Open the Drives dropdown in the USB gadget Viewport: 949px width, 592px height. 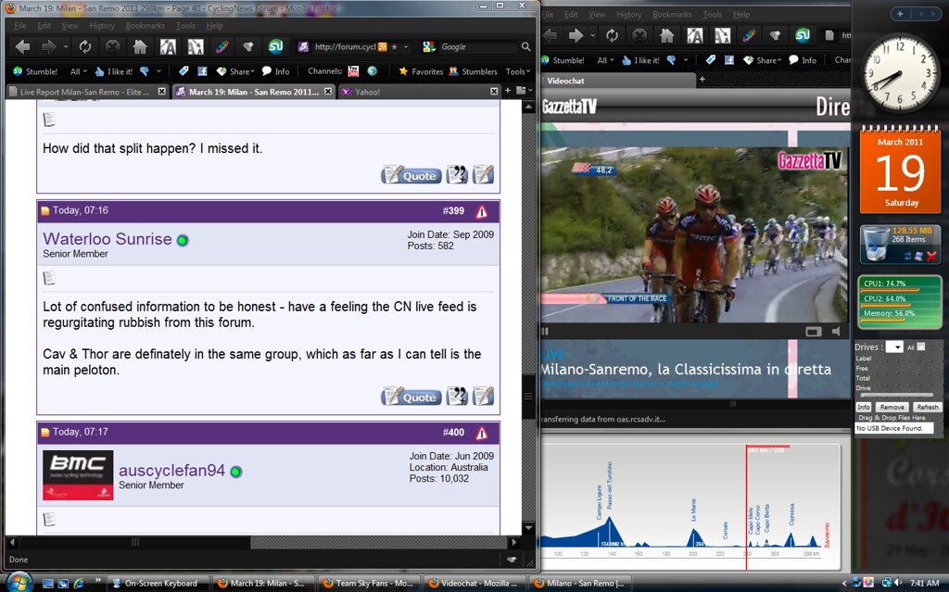point(893,346)
